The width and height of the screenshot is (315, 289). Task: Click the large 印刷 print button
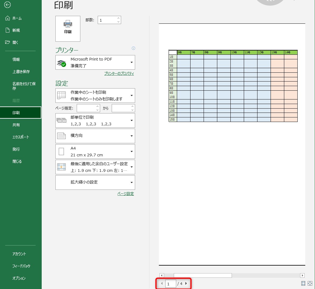point(68,29)
